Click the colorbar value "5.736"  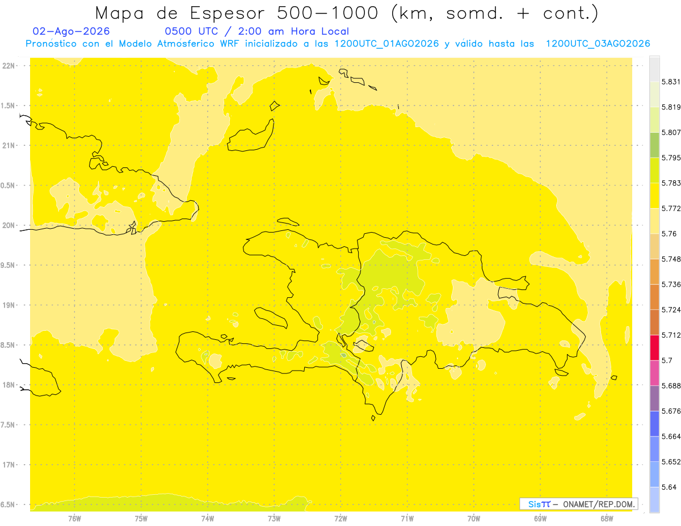(x=671, y=284)
